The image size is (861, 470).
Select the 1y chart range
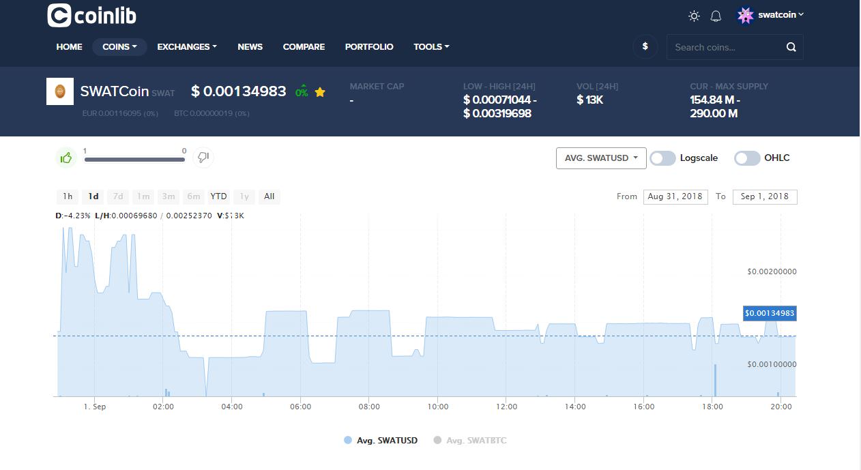coord(244,196)
